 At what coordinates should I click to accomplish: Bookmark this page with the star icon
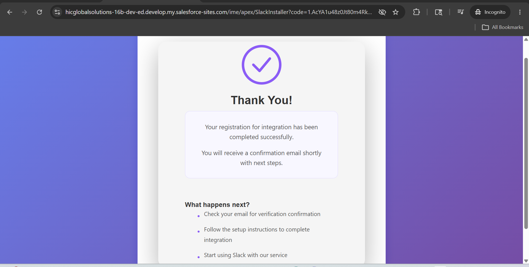pos(396,12)
